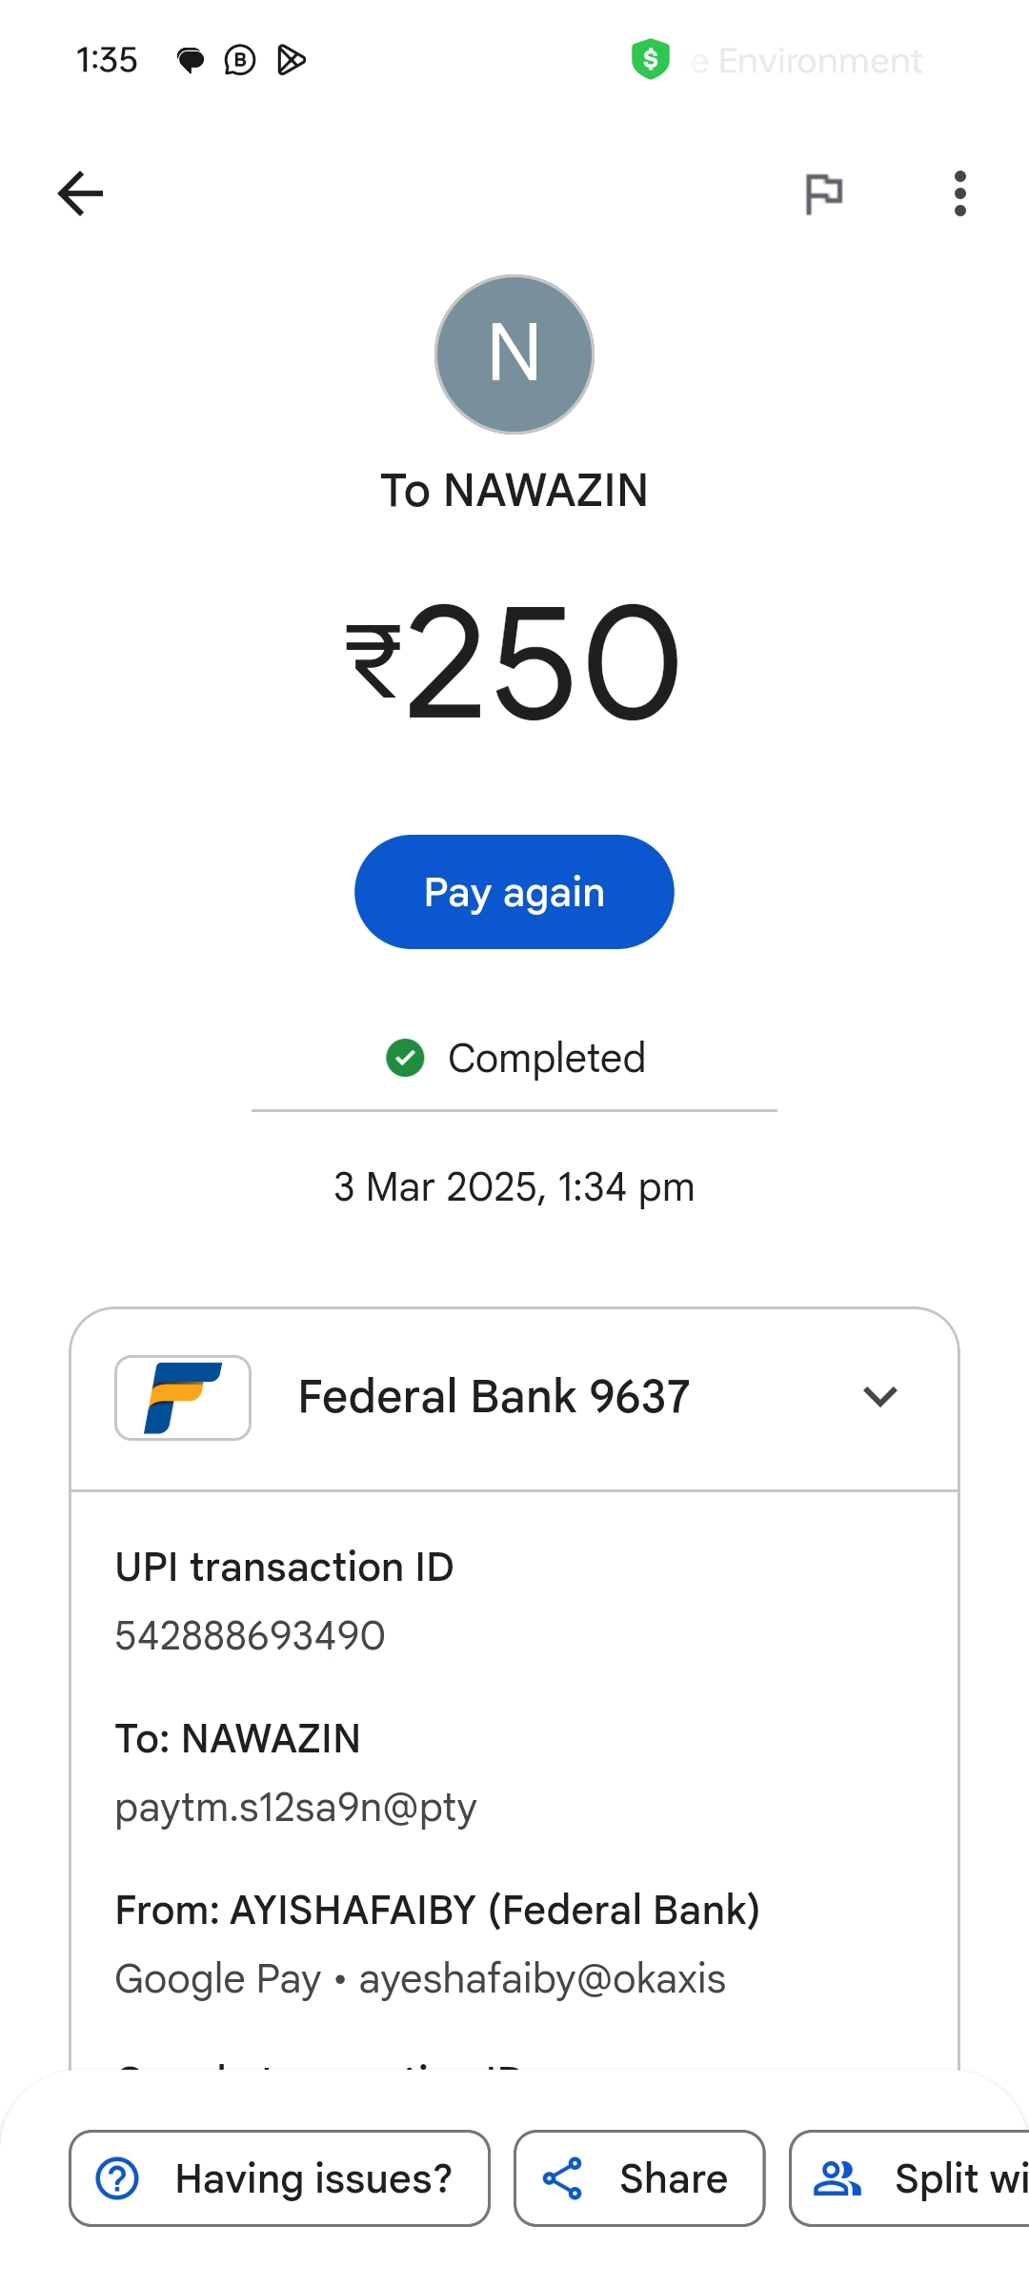Tap the NAWAZIN avatar circle
This screenshot has height=2287, width=1029.
point(514,354)
